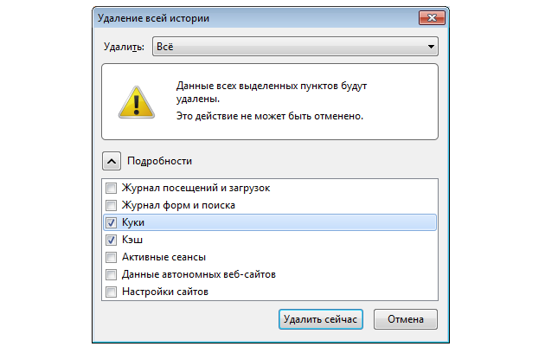Tick the Данные автономных веб-сайтов checkbox
545x353 pixels.
pyautogui.click(x=112, y=275)
